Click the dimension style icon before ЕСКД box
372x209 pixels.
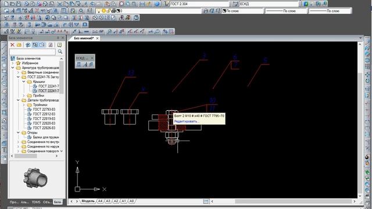235,4
